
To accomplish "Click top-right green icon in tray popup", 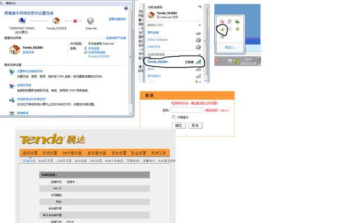I will pos(237,22).
